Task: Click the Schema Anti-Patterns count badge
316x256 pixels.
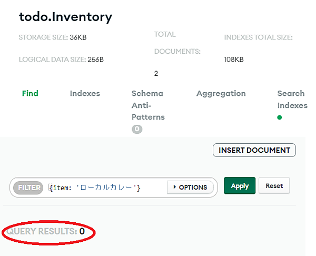Action: [137, 129]
